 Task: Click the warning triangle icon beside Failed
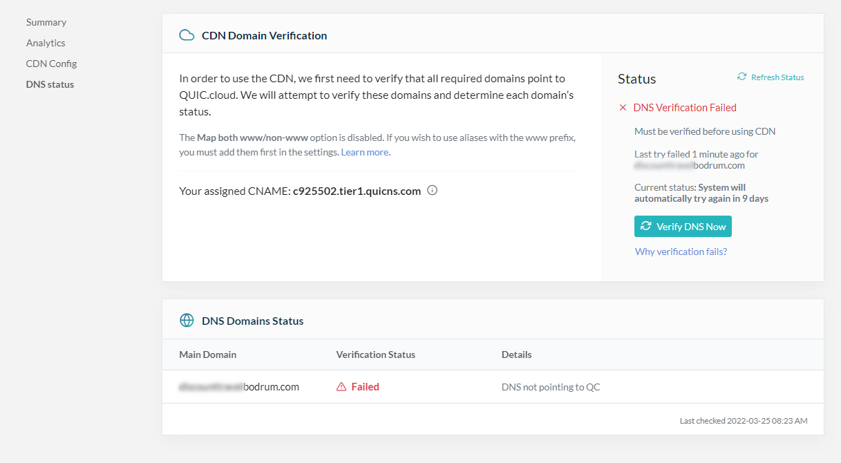[x=341, y=387]
